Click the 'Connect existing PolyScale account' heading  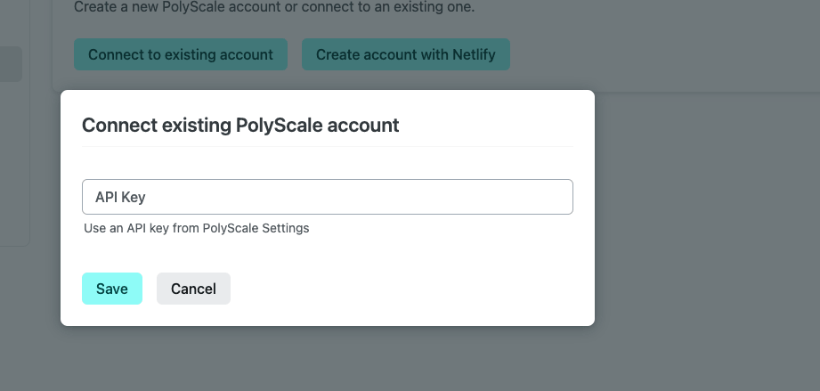(240, 126)
